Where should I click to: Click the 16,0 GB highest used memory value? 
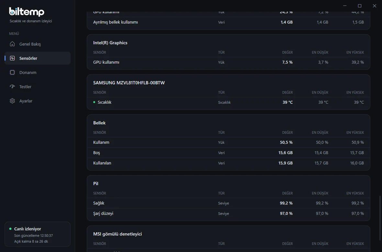357,163
